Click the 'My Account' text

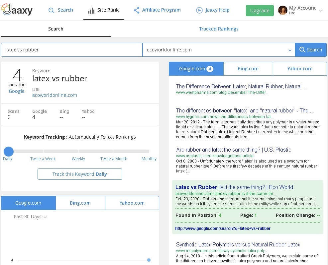pos(302,8)
